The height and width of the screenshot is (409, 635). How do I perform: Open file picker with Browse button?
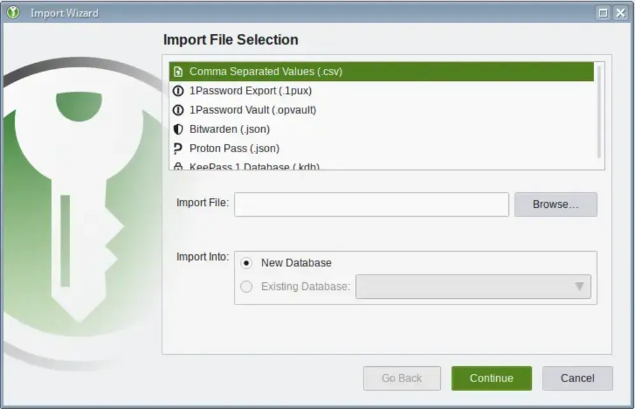[x=555, y=204]
